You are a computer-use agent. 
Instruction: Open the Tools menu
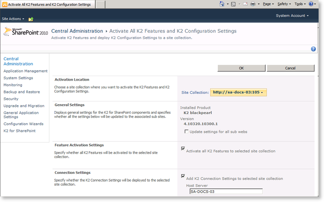point(300,4)
